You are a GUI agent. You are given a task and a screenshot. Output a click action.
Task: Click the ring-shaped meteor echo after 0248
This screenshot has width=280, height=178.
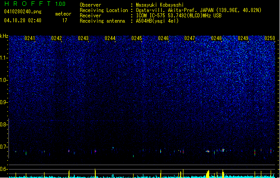coord(223,150)
